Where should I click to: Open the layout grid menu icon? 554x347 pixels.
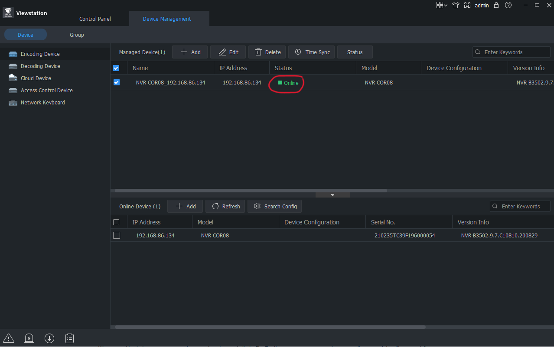[442, 5]
